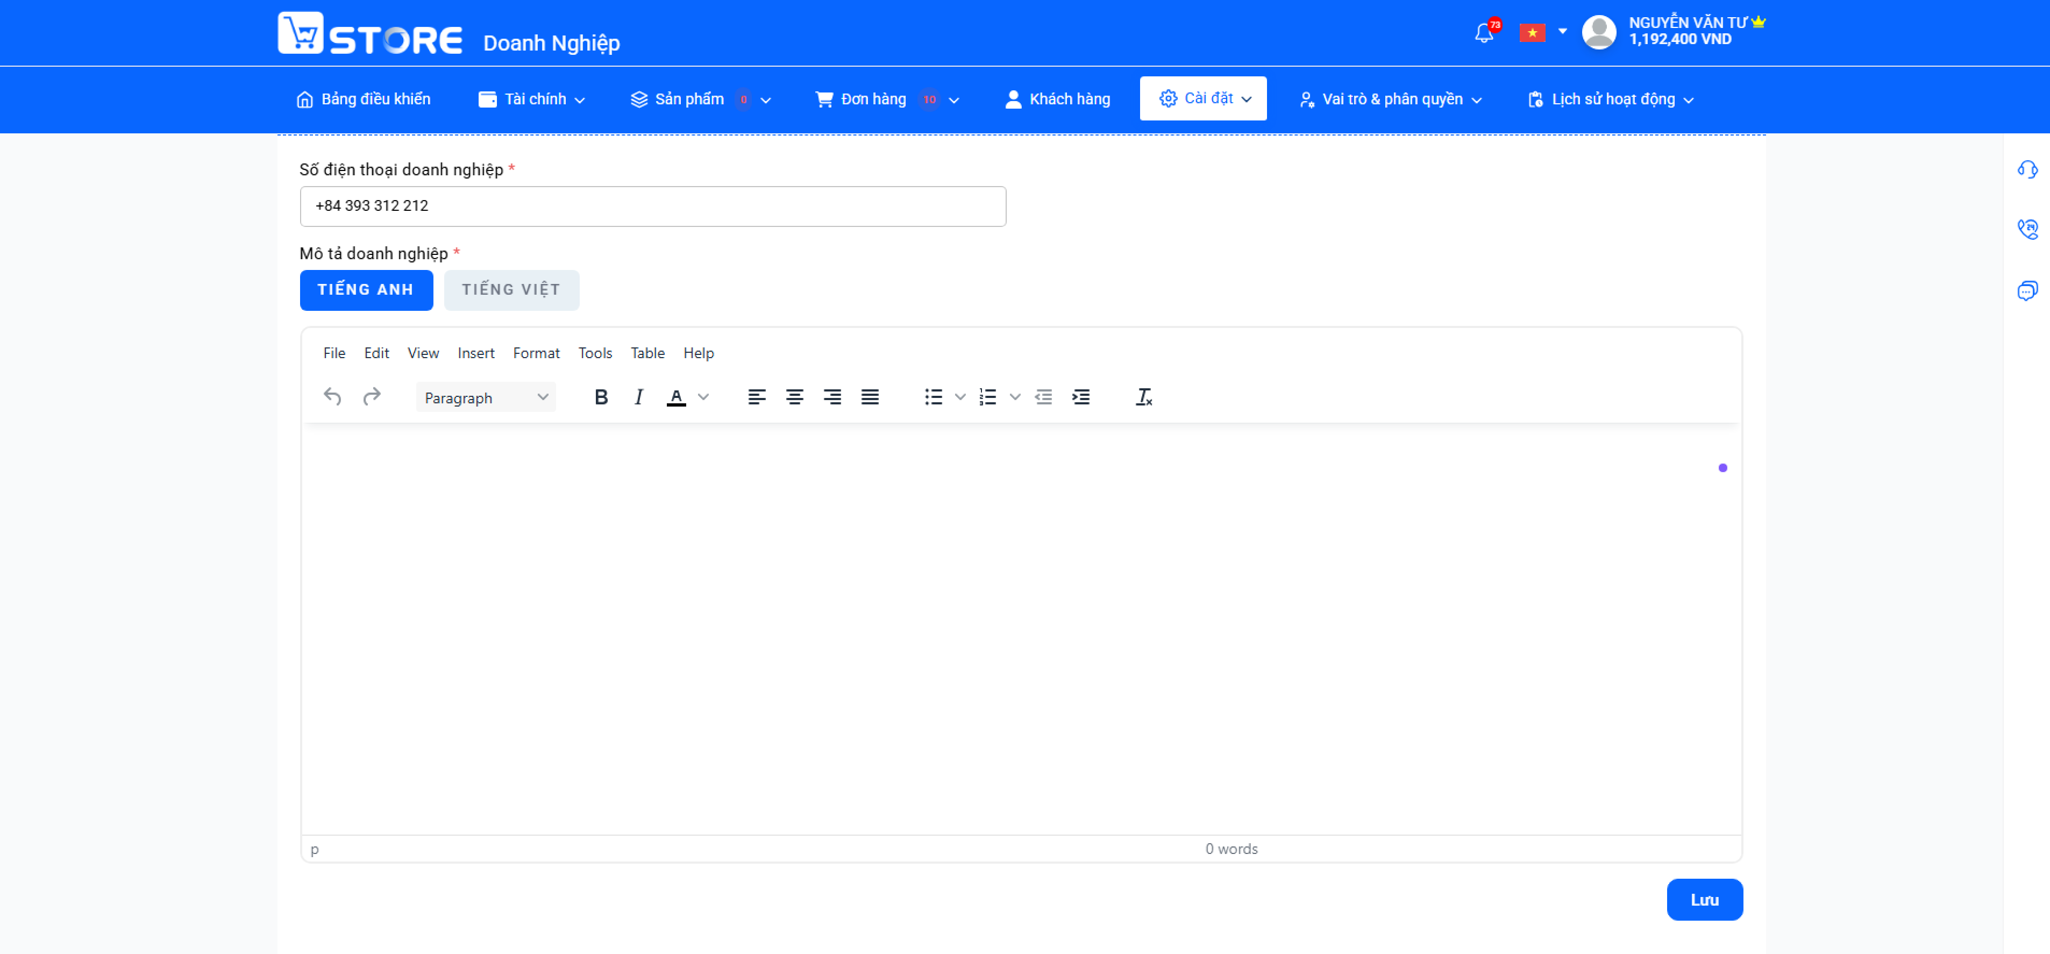Click inside the description editor area
Image resolution: width=2050 pixels, height=954 pixels.
pyautogui.click(x=1021, y=629)
